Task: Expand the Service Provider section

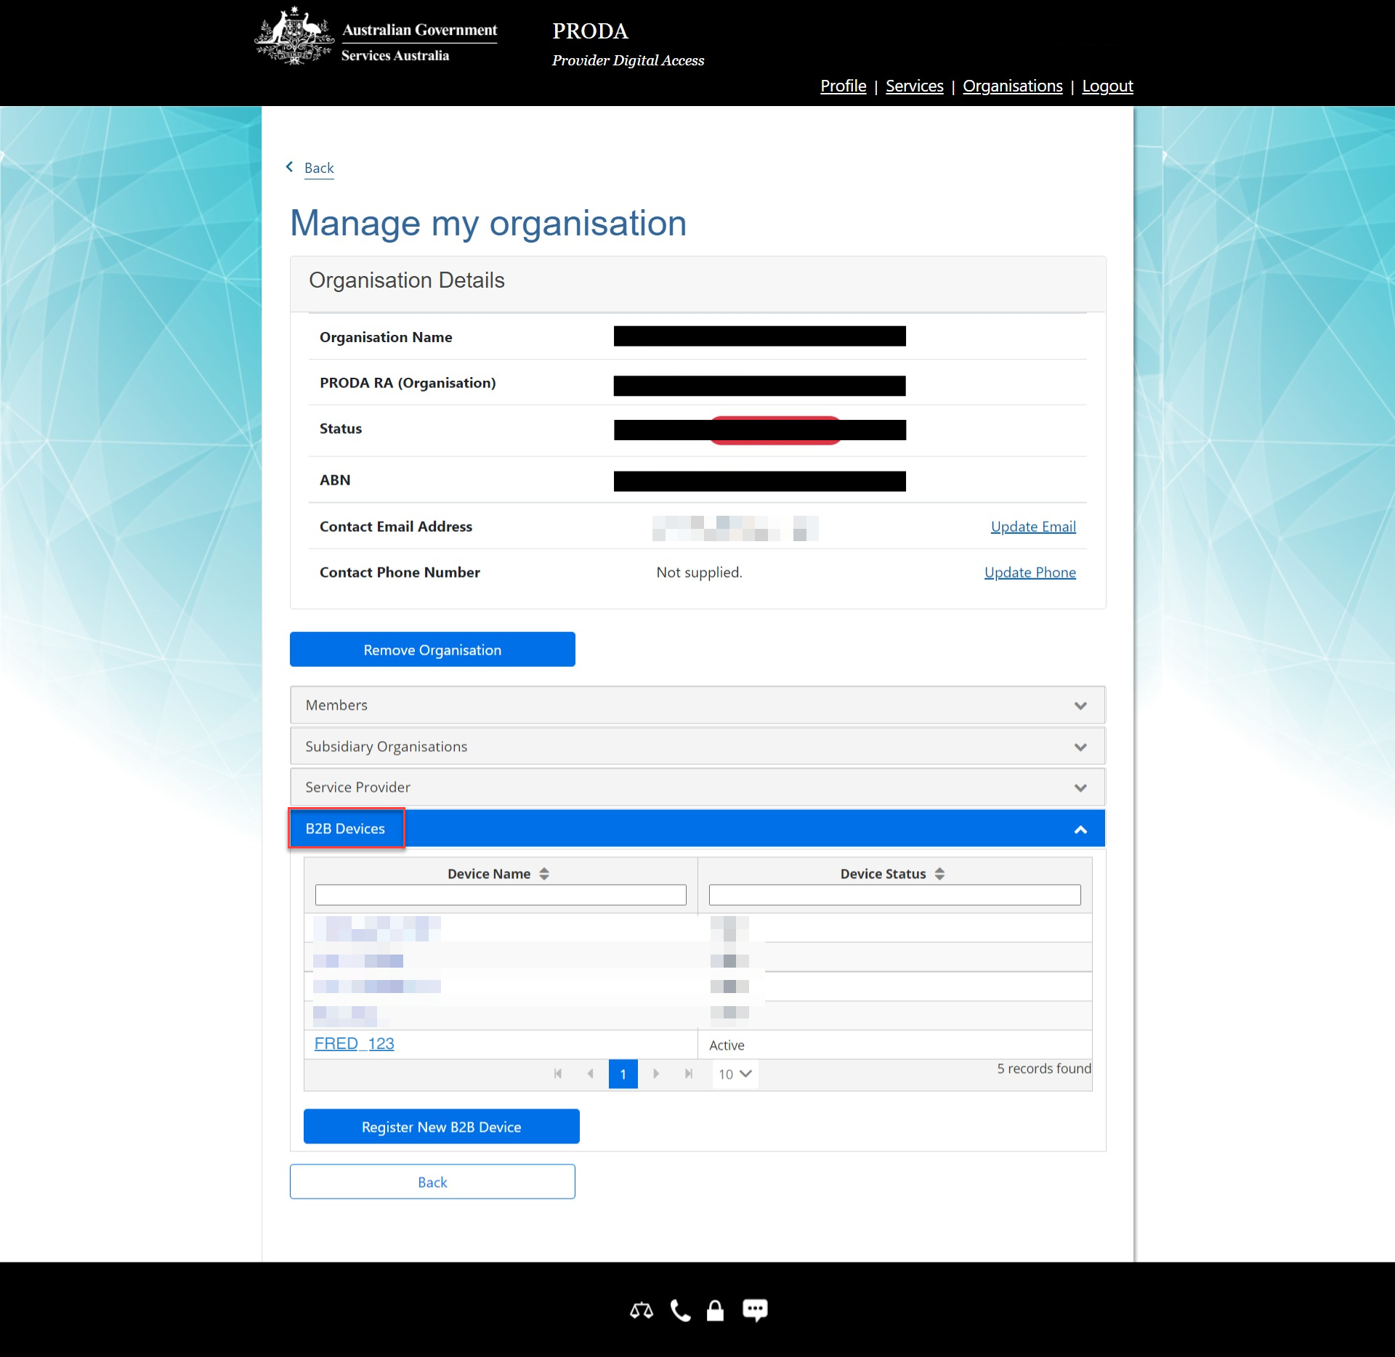Action: point(697,787)
